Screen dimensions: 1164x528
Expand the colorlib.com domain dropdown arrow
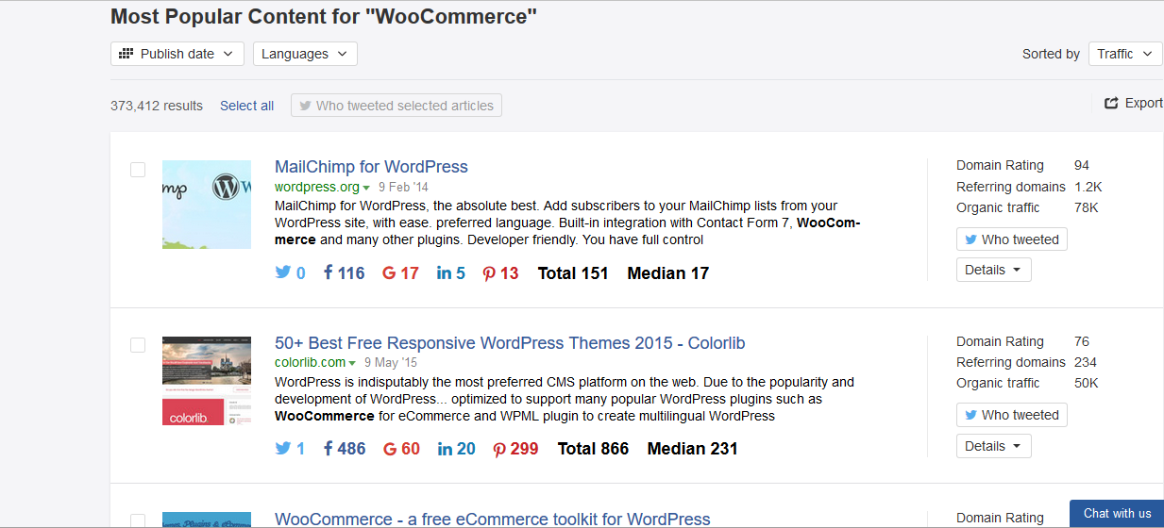point(352,363)
